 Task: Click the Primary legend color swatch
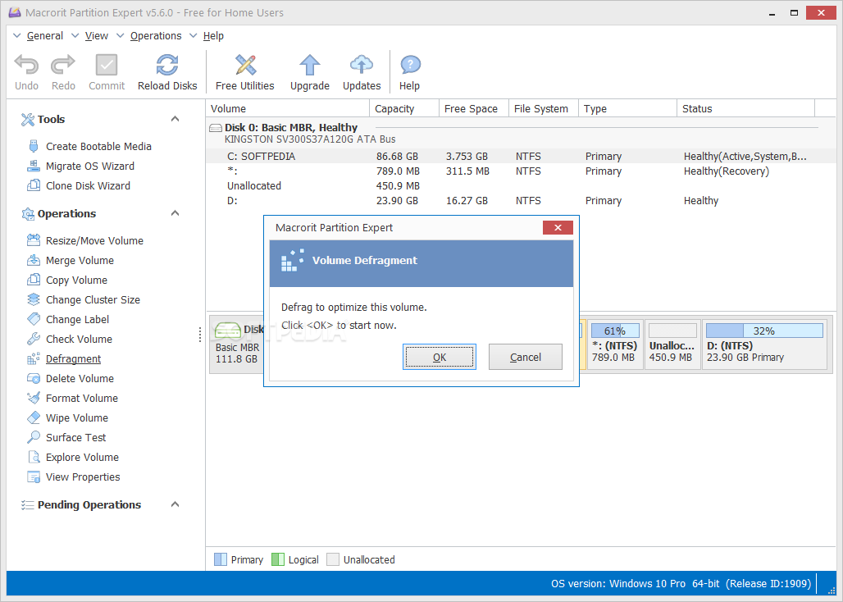click(x=221, y=559)
